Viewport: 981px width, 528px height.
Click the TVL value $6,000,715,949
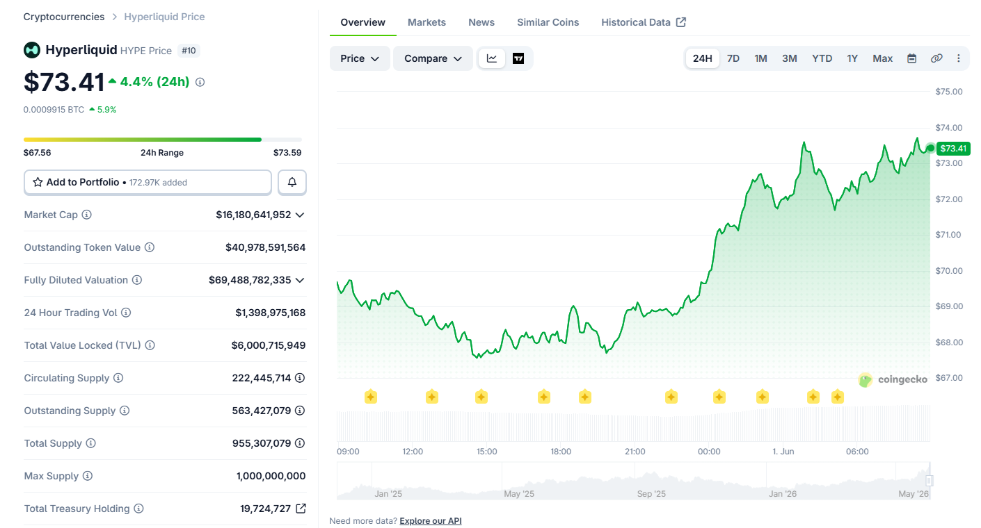[269, 345]
